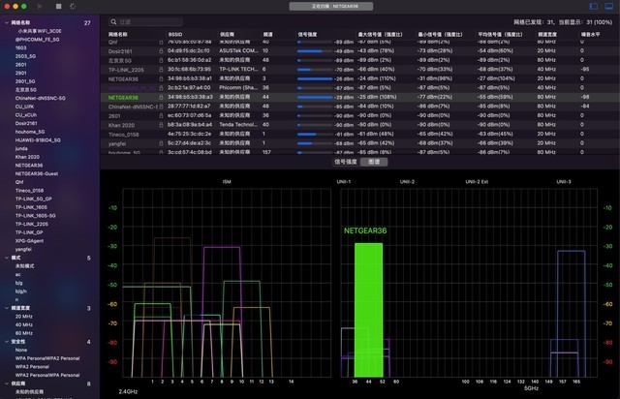Click the ASUSTek COM... vendor cell
The width and height of the screenshot is (620, 399).
tap(238, 50)
